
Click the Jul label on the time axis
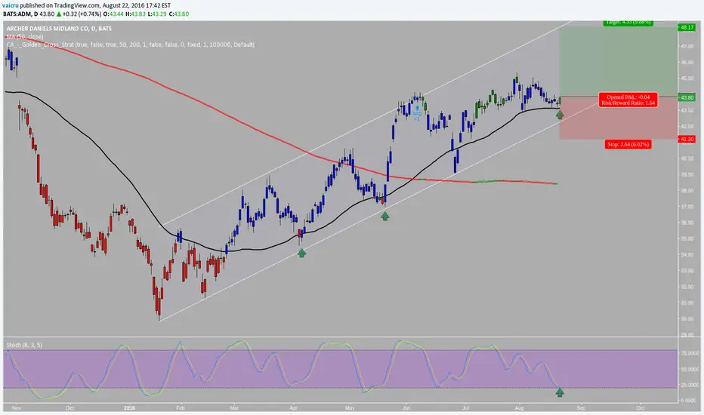(x=465, y=408)
